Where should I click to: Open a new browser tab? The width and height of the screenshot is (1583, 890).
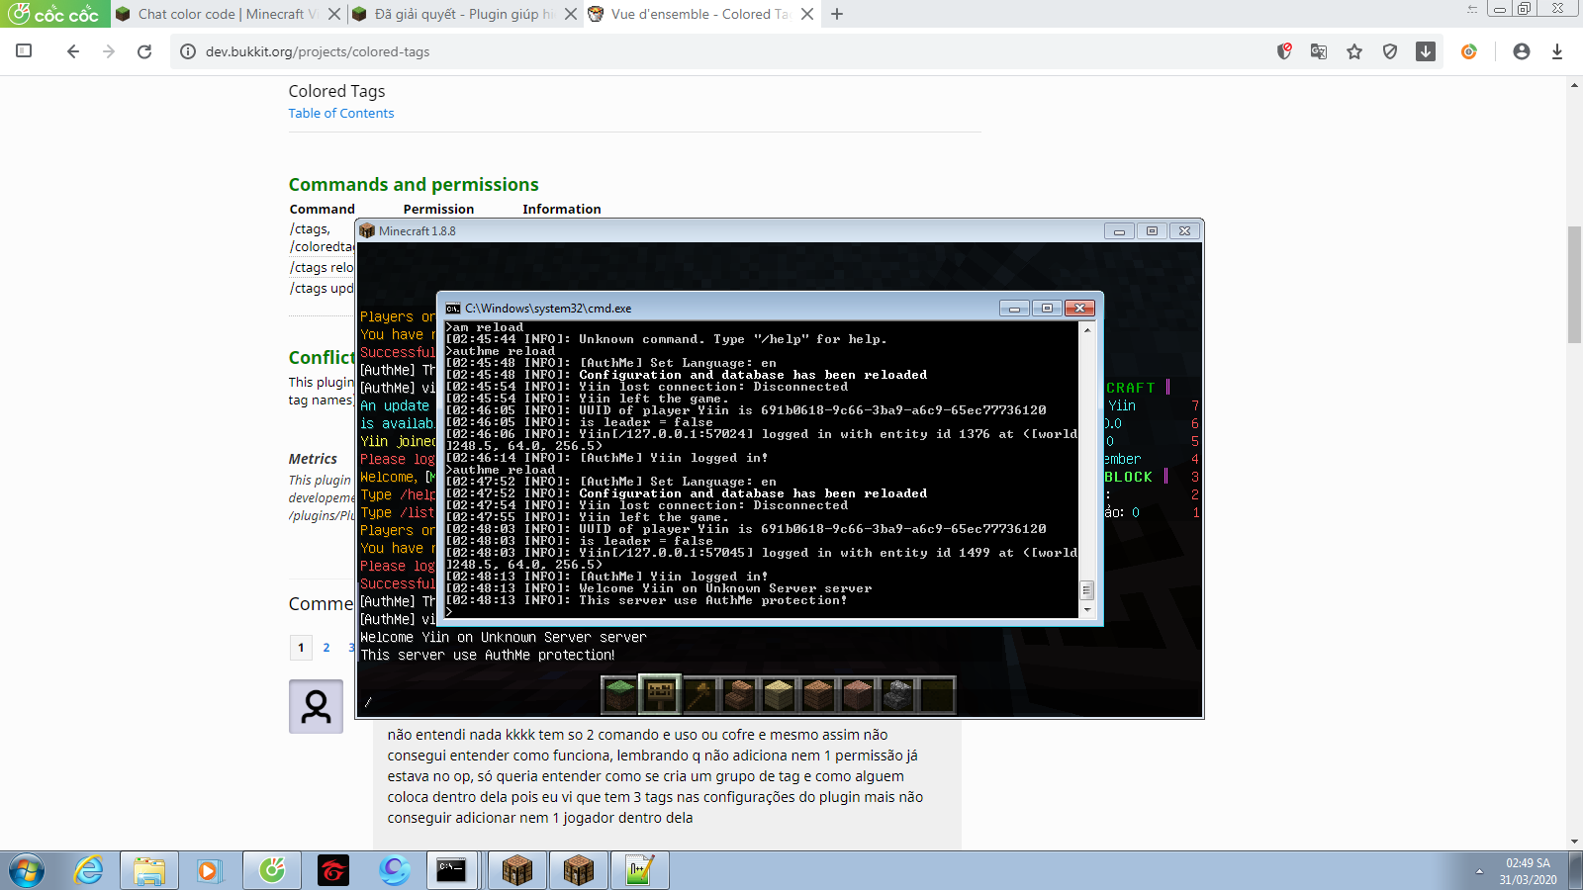(x=837, y=14)
